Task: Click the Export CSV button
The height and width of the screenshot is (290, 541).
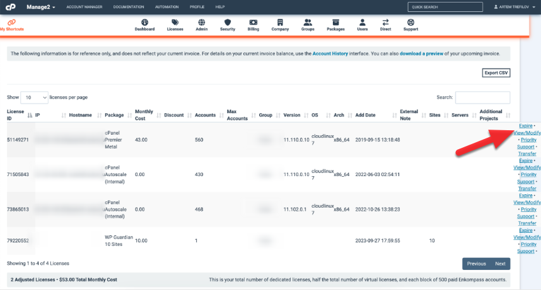Action: (x=496, y=73)
